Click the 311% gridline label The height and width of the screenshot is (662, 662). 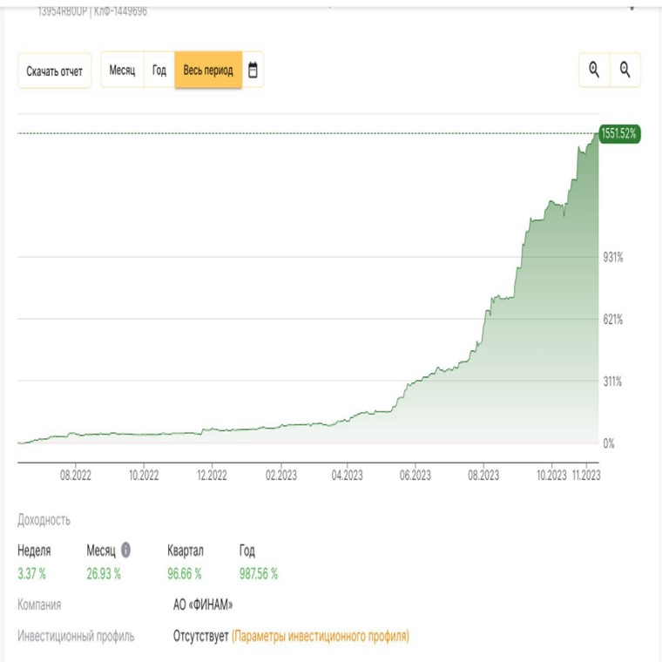click(612, 382)
